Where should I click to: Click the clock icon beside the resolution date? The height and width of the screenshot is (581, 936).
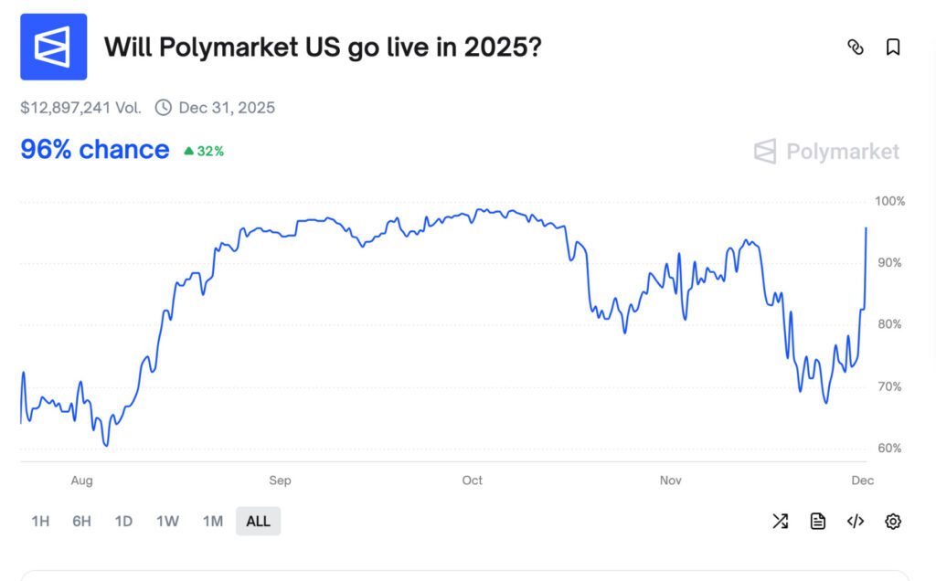(163, 107)
